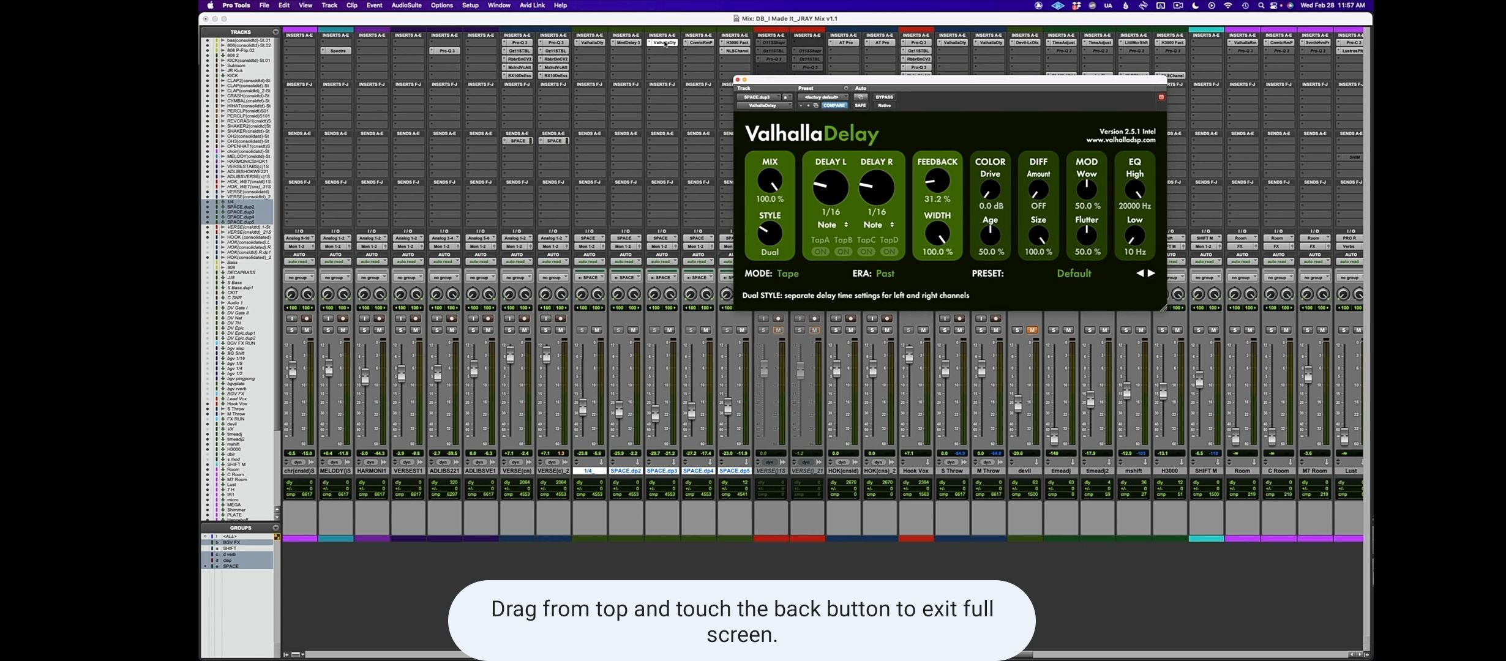Click the input monitor button on HARMONI1 track
Image resolution: width=1506 pixels, height=661 pixels.
[364, 319]
